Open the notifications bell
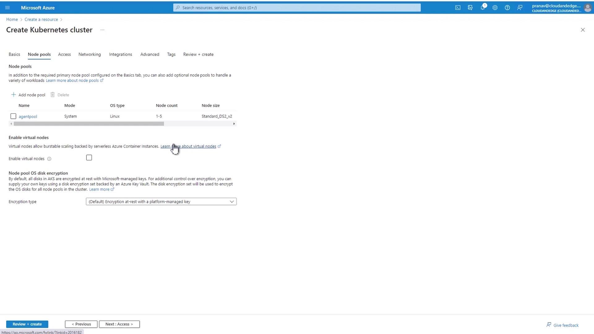Viewport: 594px width, 334px height. point(483,8)
